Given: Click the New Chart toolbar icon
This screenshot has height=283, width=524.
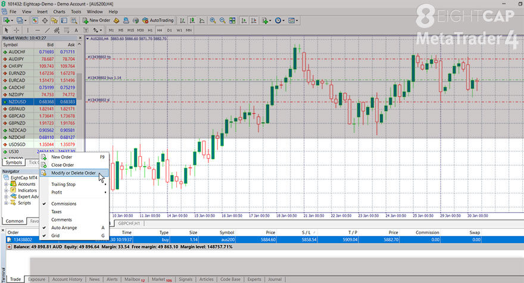Looking at the screenshot, I should 7,20.
